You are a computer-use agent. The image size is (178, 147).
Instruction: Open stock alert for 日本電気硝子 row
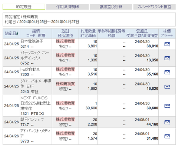[167, 44]
